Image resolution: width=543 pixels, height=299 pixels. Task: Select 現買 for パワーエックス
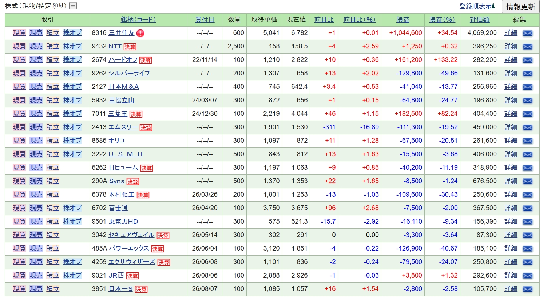(x=19, y=248)
